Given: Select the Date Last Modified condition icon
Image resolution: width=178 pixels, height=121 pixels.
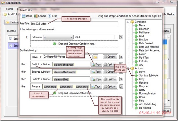Looking at the screenshot, I should pyautogui.click(x=136, y=47).
